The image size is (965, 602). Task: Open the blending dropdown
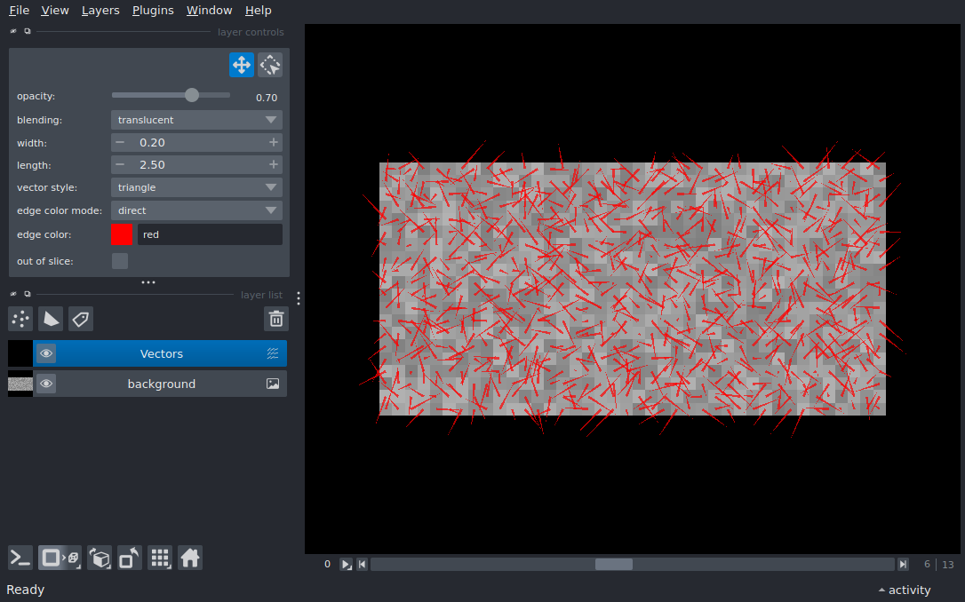pos(196,120)
